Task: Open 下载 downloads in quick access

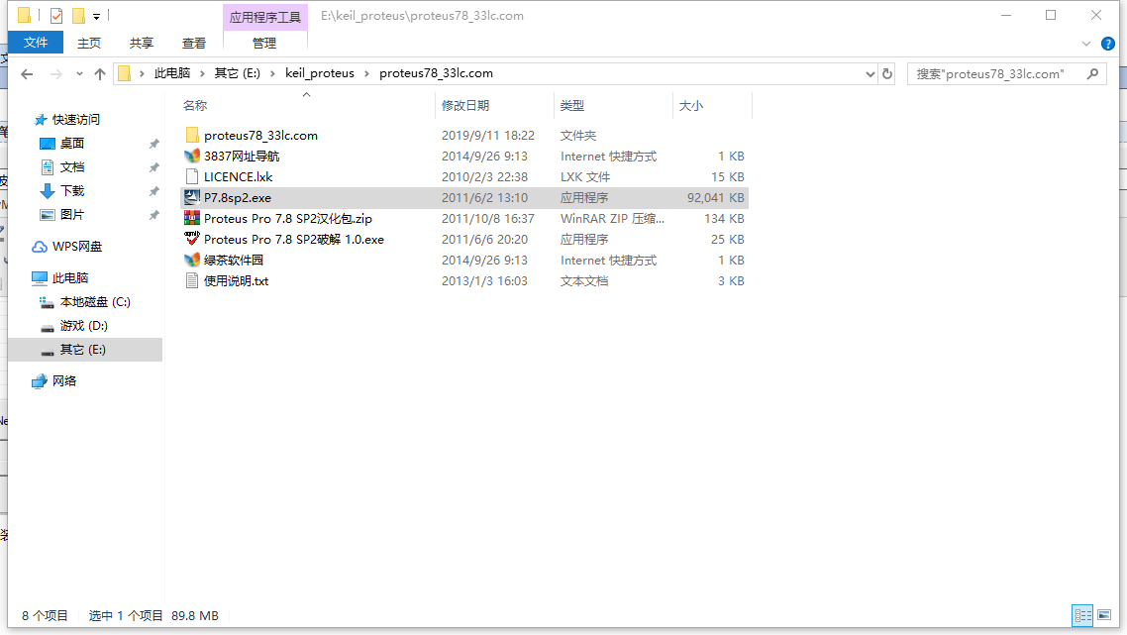Action: pyautogui.click(x=72, y=190)
